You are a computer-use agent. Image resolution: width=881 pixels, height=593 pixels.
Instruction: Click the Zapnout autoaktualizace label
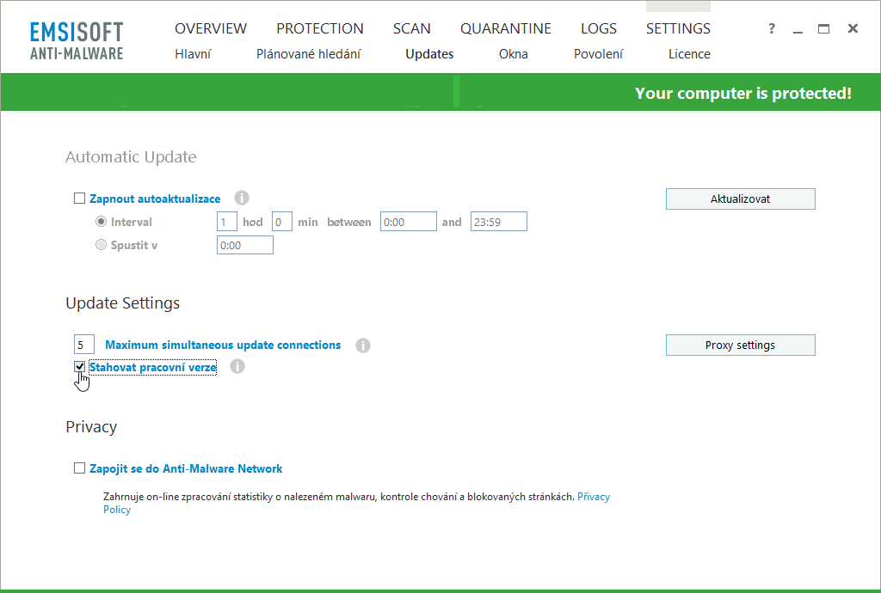pyautogui.click(x=155, y=199)
